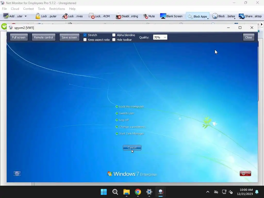Click the muted volume tray icon
Viewport: 264px width, 198px height.
point(231,192)
